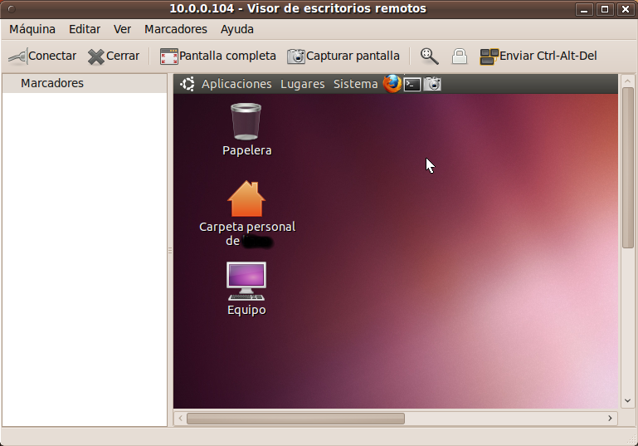Image resolution: width=638 pixels, height=446 pixels.
Task: Click the Conectar toolbar button
Action: (42, 56)
